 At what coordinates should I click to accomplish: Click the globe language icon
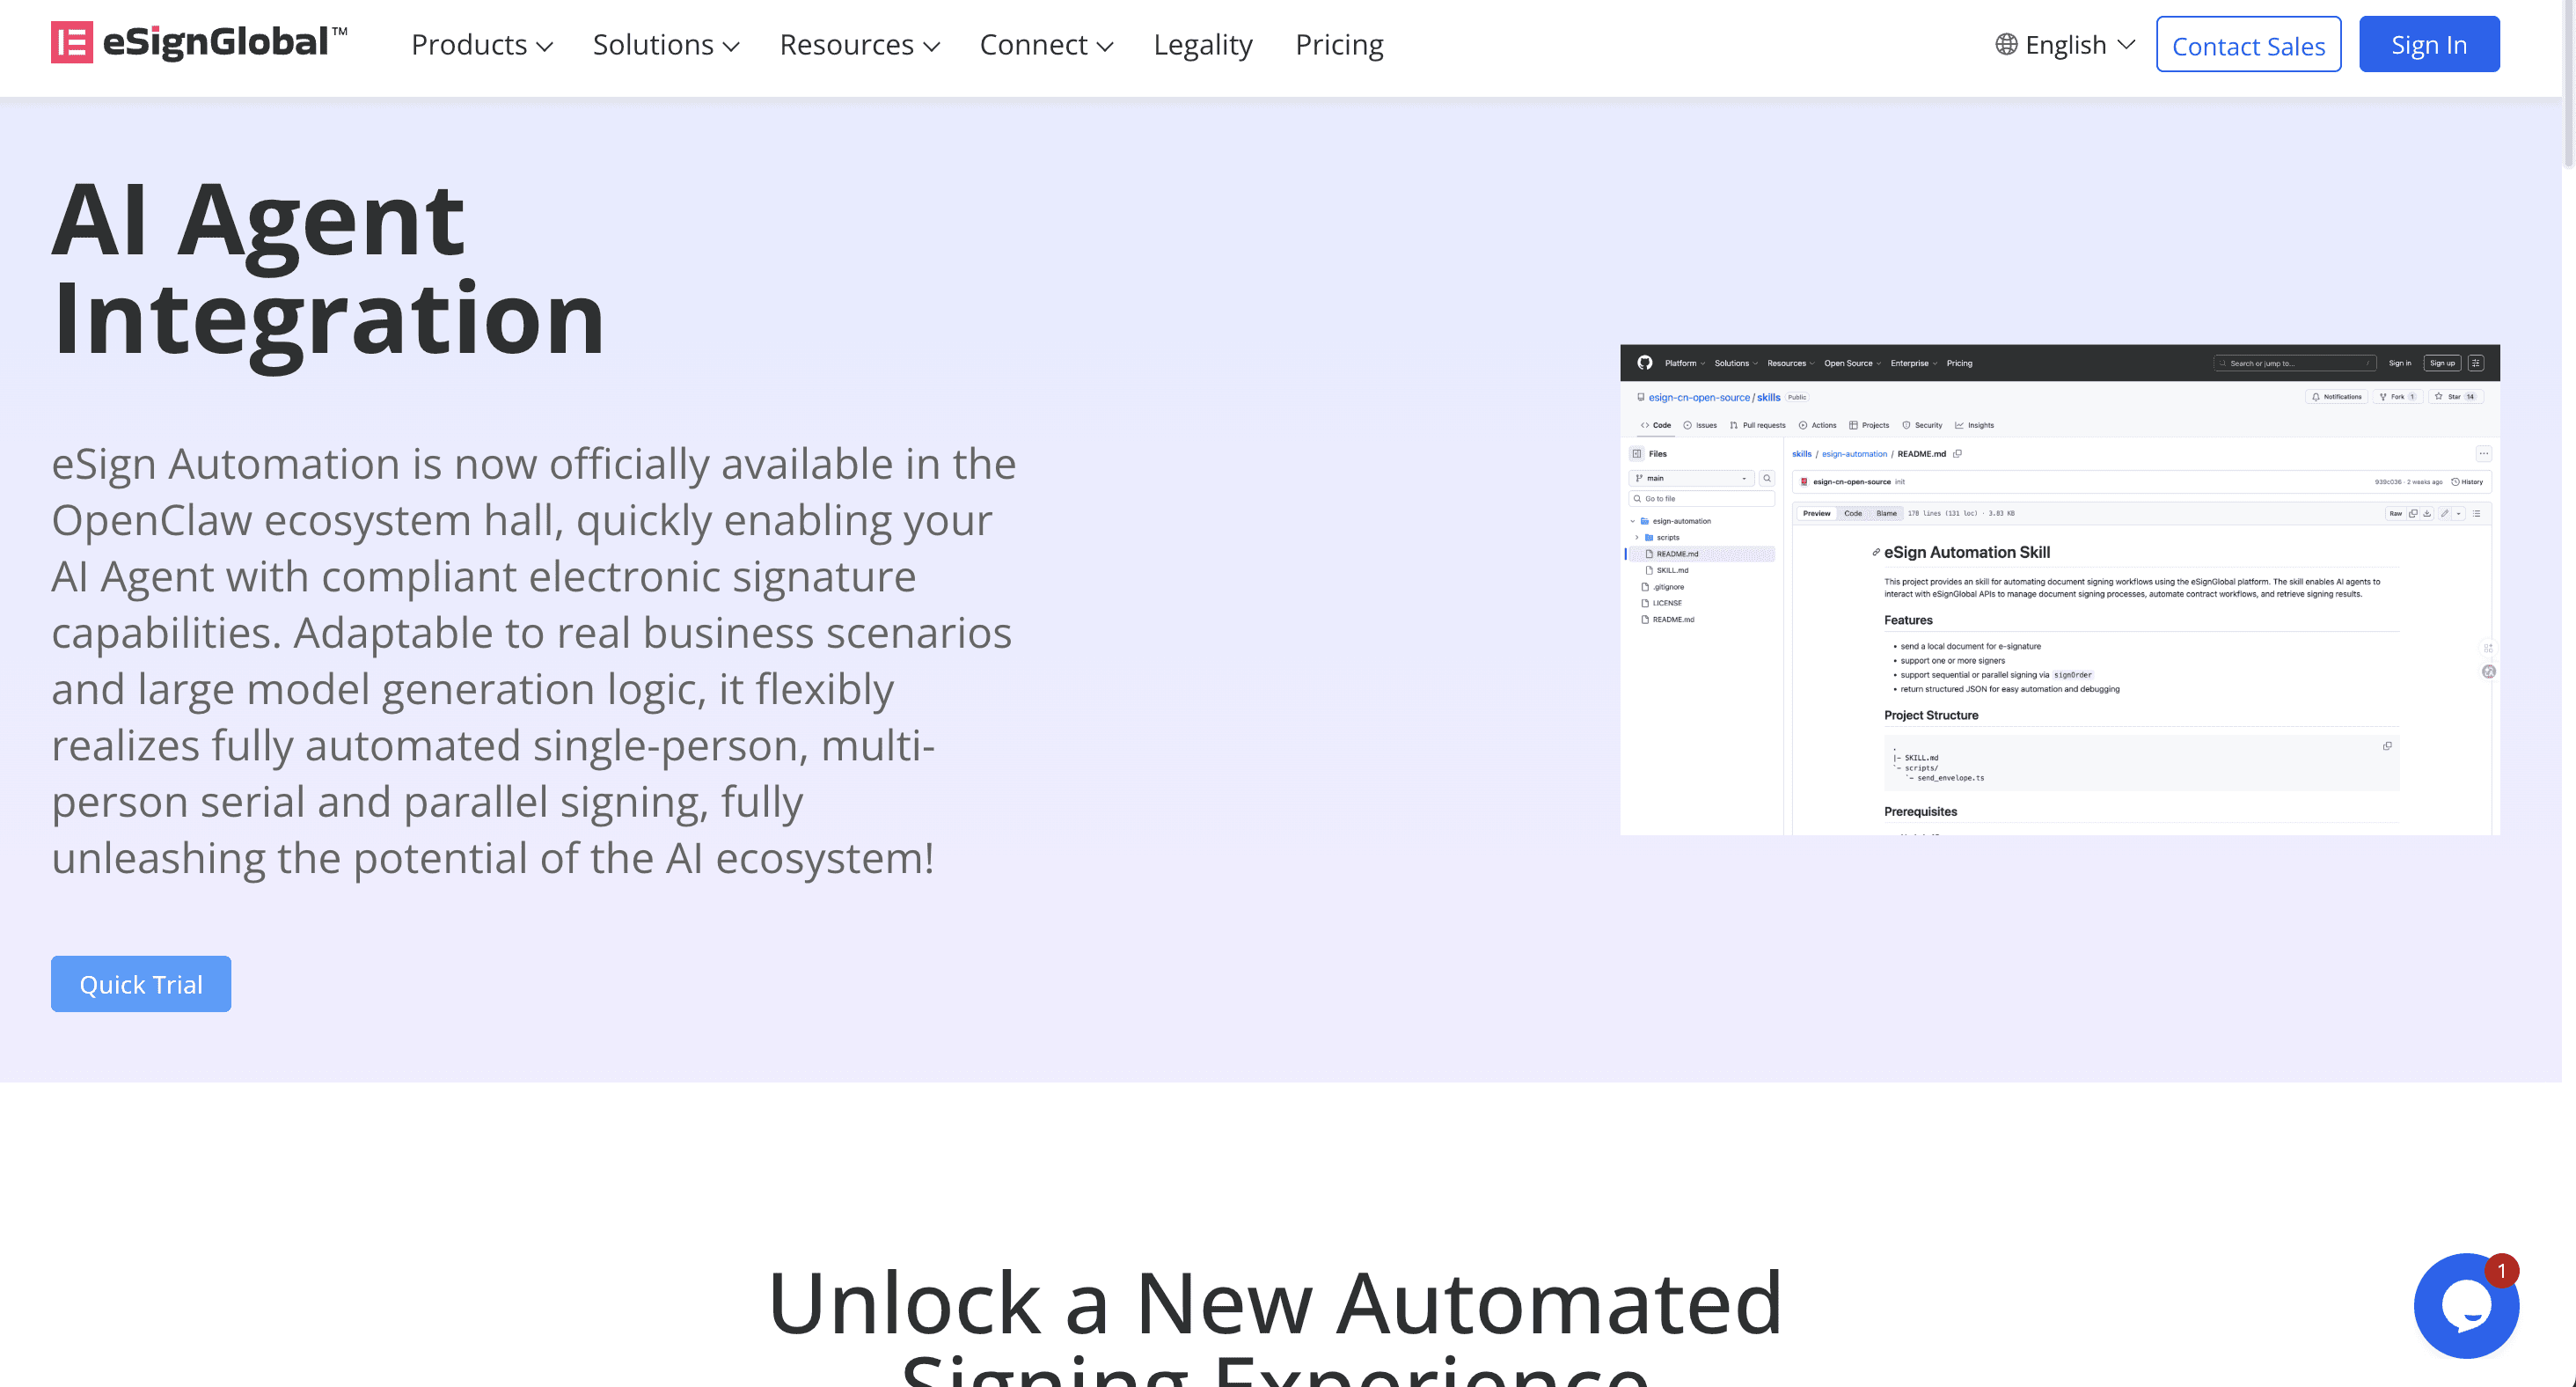tap(2006, 44)
